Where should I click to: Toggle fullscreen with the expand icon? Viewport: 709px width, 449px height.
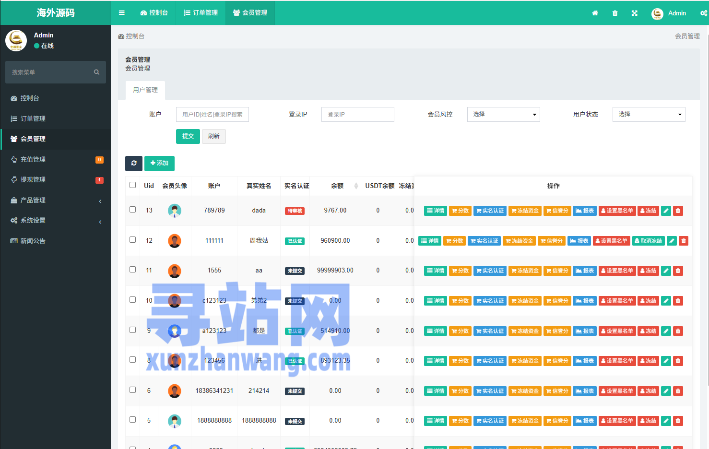[x=635, y=13]
